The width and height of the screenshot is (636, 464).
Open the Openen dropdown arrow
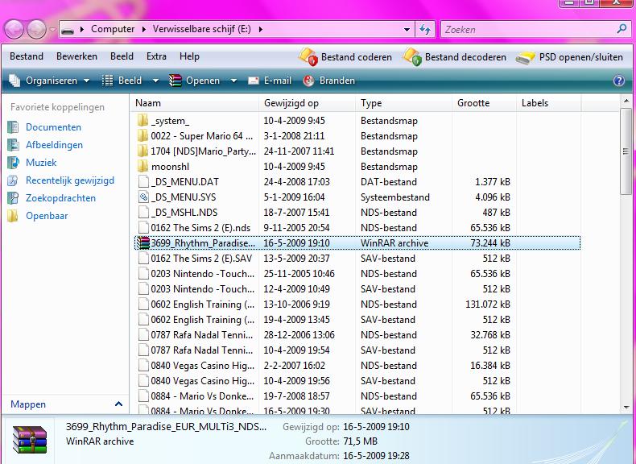[x=233, y=81]
